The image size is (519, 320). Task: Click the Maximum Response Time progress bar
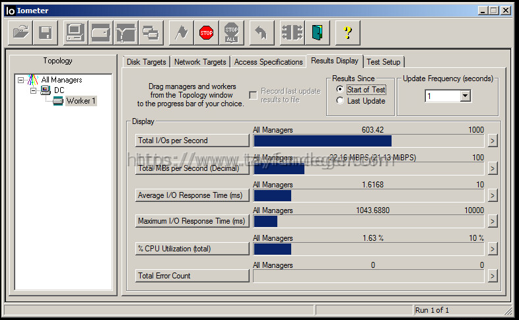coord(368,221)
